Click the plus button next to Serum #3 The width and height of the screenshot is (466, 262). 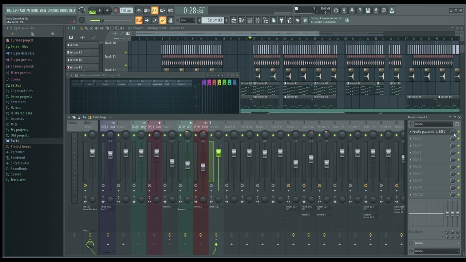pos(226,20)
